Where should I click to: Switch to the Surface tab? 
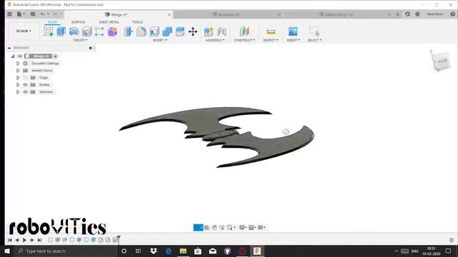coord(78,22)
